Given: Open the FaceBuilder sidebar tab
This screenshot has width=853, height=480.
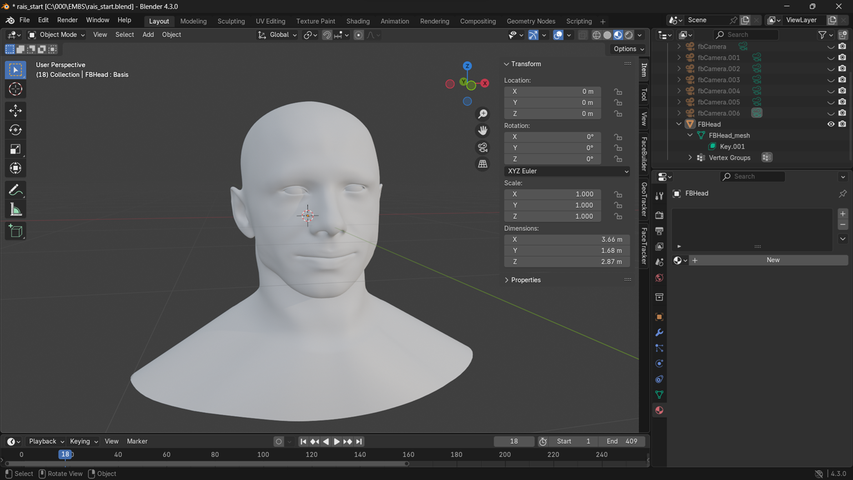Looking at the screenshot, I should (644, 154).
